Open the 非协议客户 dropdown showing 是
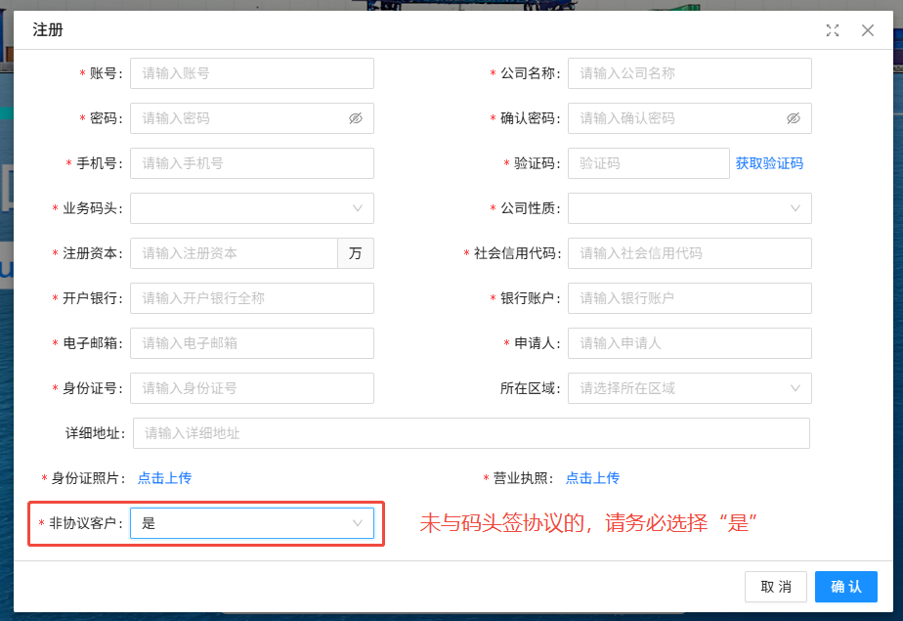903x621 pixels. (252, 523)
